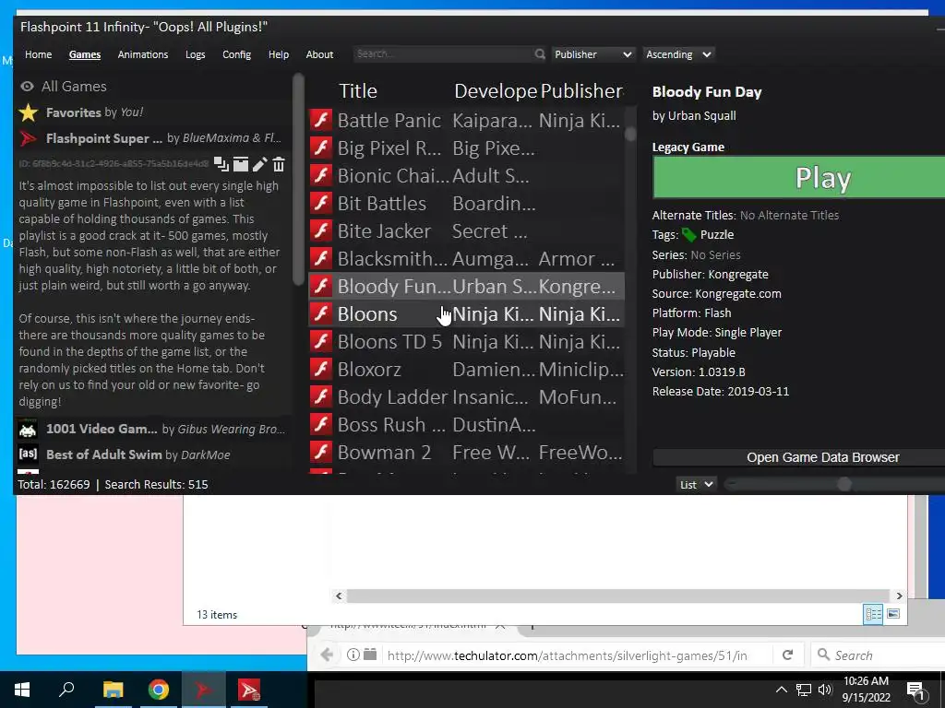Select the Bit Battles row

[x=466, y=204]
